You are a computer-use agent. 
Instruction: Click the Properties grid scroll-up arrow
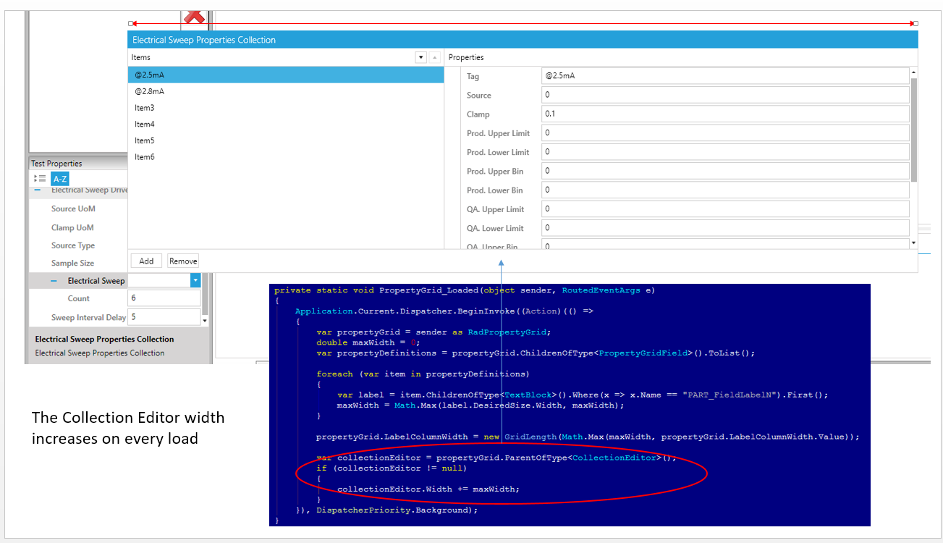click(x=913, y=72)
